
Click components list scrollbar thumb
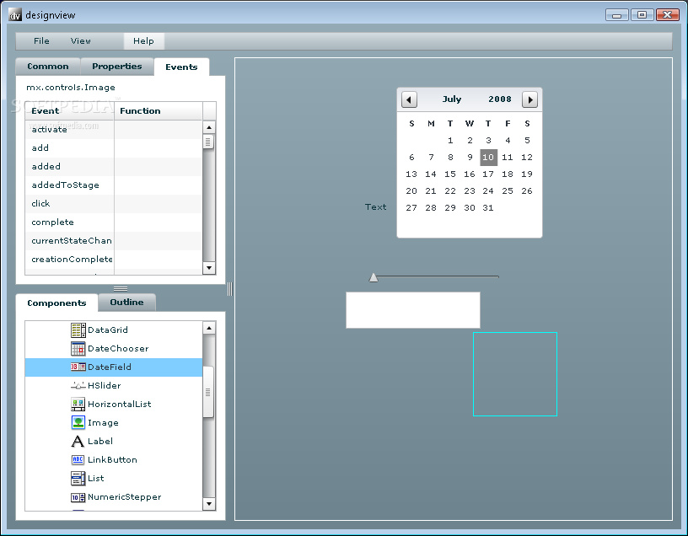(208, 392)
